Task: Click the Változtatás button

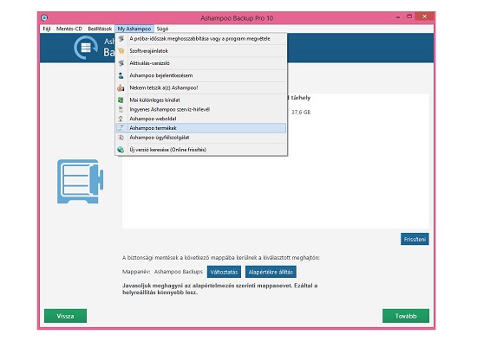Action: (224, 272)
